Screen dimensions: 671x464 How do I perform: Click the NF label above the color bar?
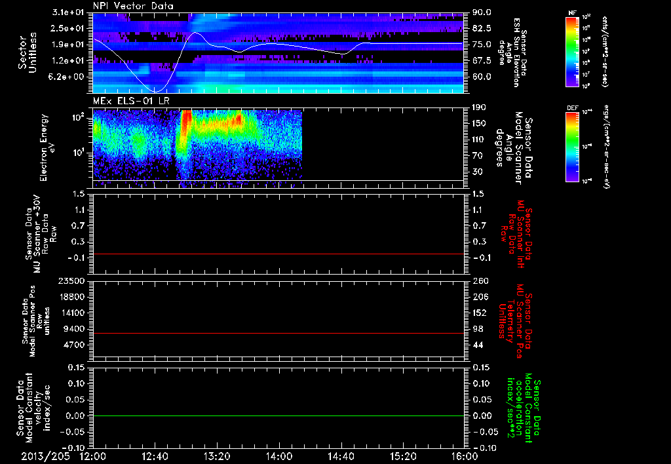tap(572, 13)
